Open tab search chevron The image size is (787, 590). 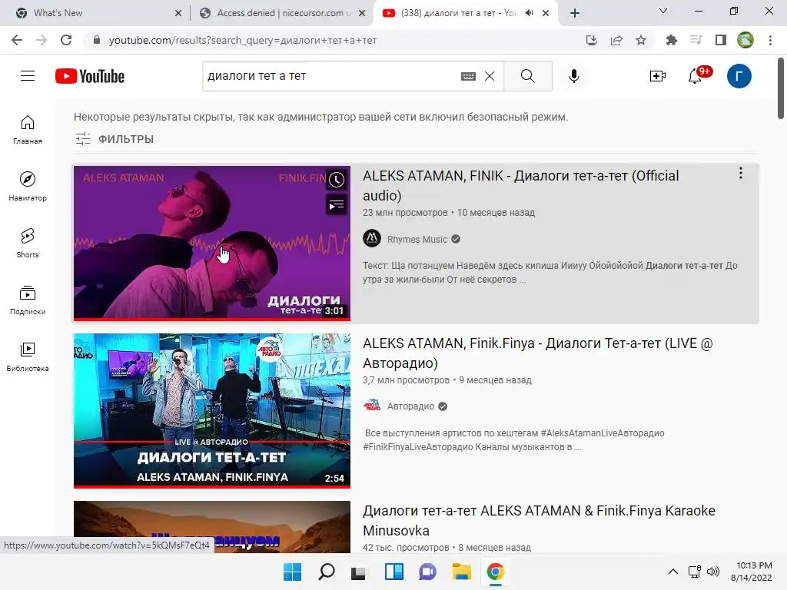pos(663,11)
